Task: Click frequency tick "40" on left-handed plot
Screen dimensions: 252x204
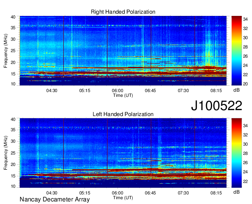Action: tap(13, 119)
